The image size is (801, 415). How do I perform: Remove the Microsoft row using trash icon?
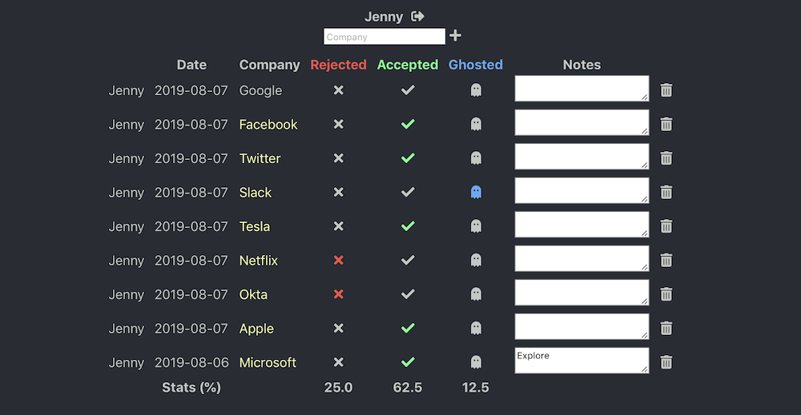click(x=666, y=362)
